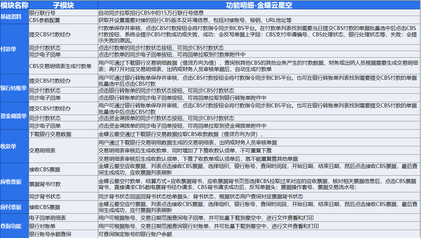Select the 点击银行转账单的同步电子回单按钮 description
Screen dimensions: 421x238
(x=259, y=98)
